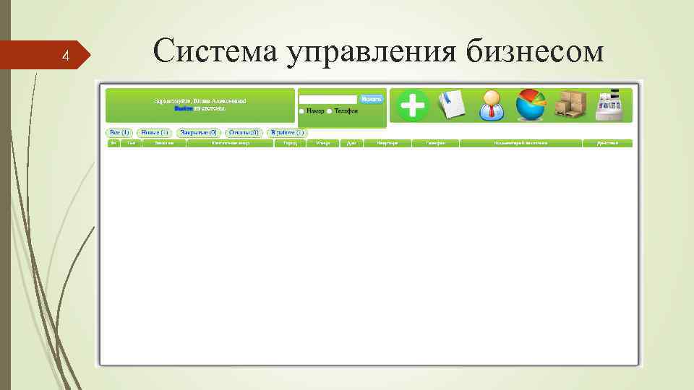Click the Контактное лицо column header
The image size is (694, 390).
pos(230,143)
